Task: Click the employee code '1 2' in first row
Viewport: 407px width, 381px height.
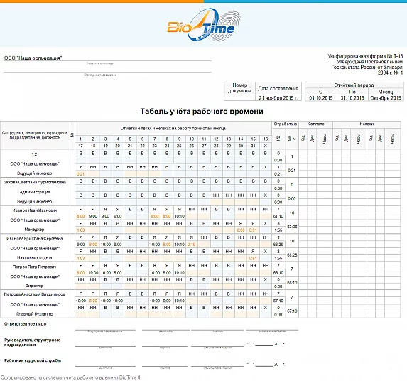Action: [34, 154]
